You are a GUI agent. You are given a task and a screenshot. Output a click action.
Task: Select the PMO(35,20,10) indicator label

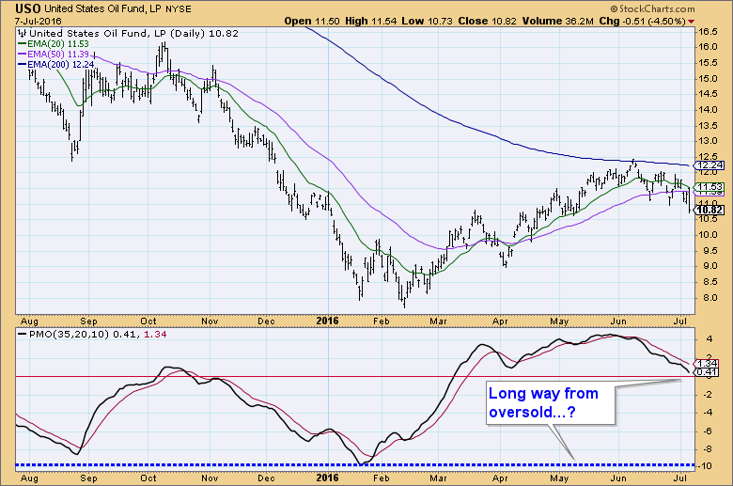click(x=56, y=336)
